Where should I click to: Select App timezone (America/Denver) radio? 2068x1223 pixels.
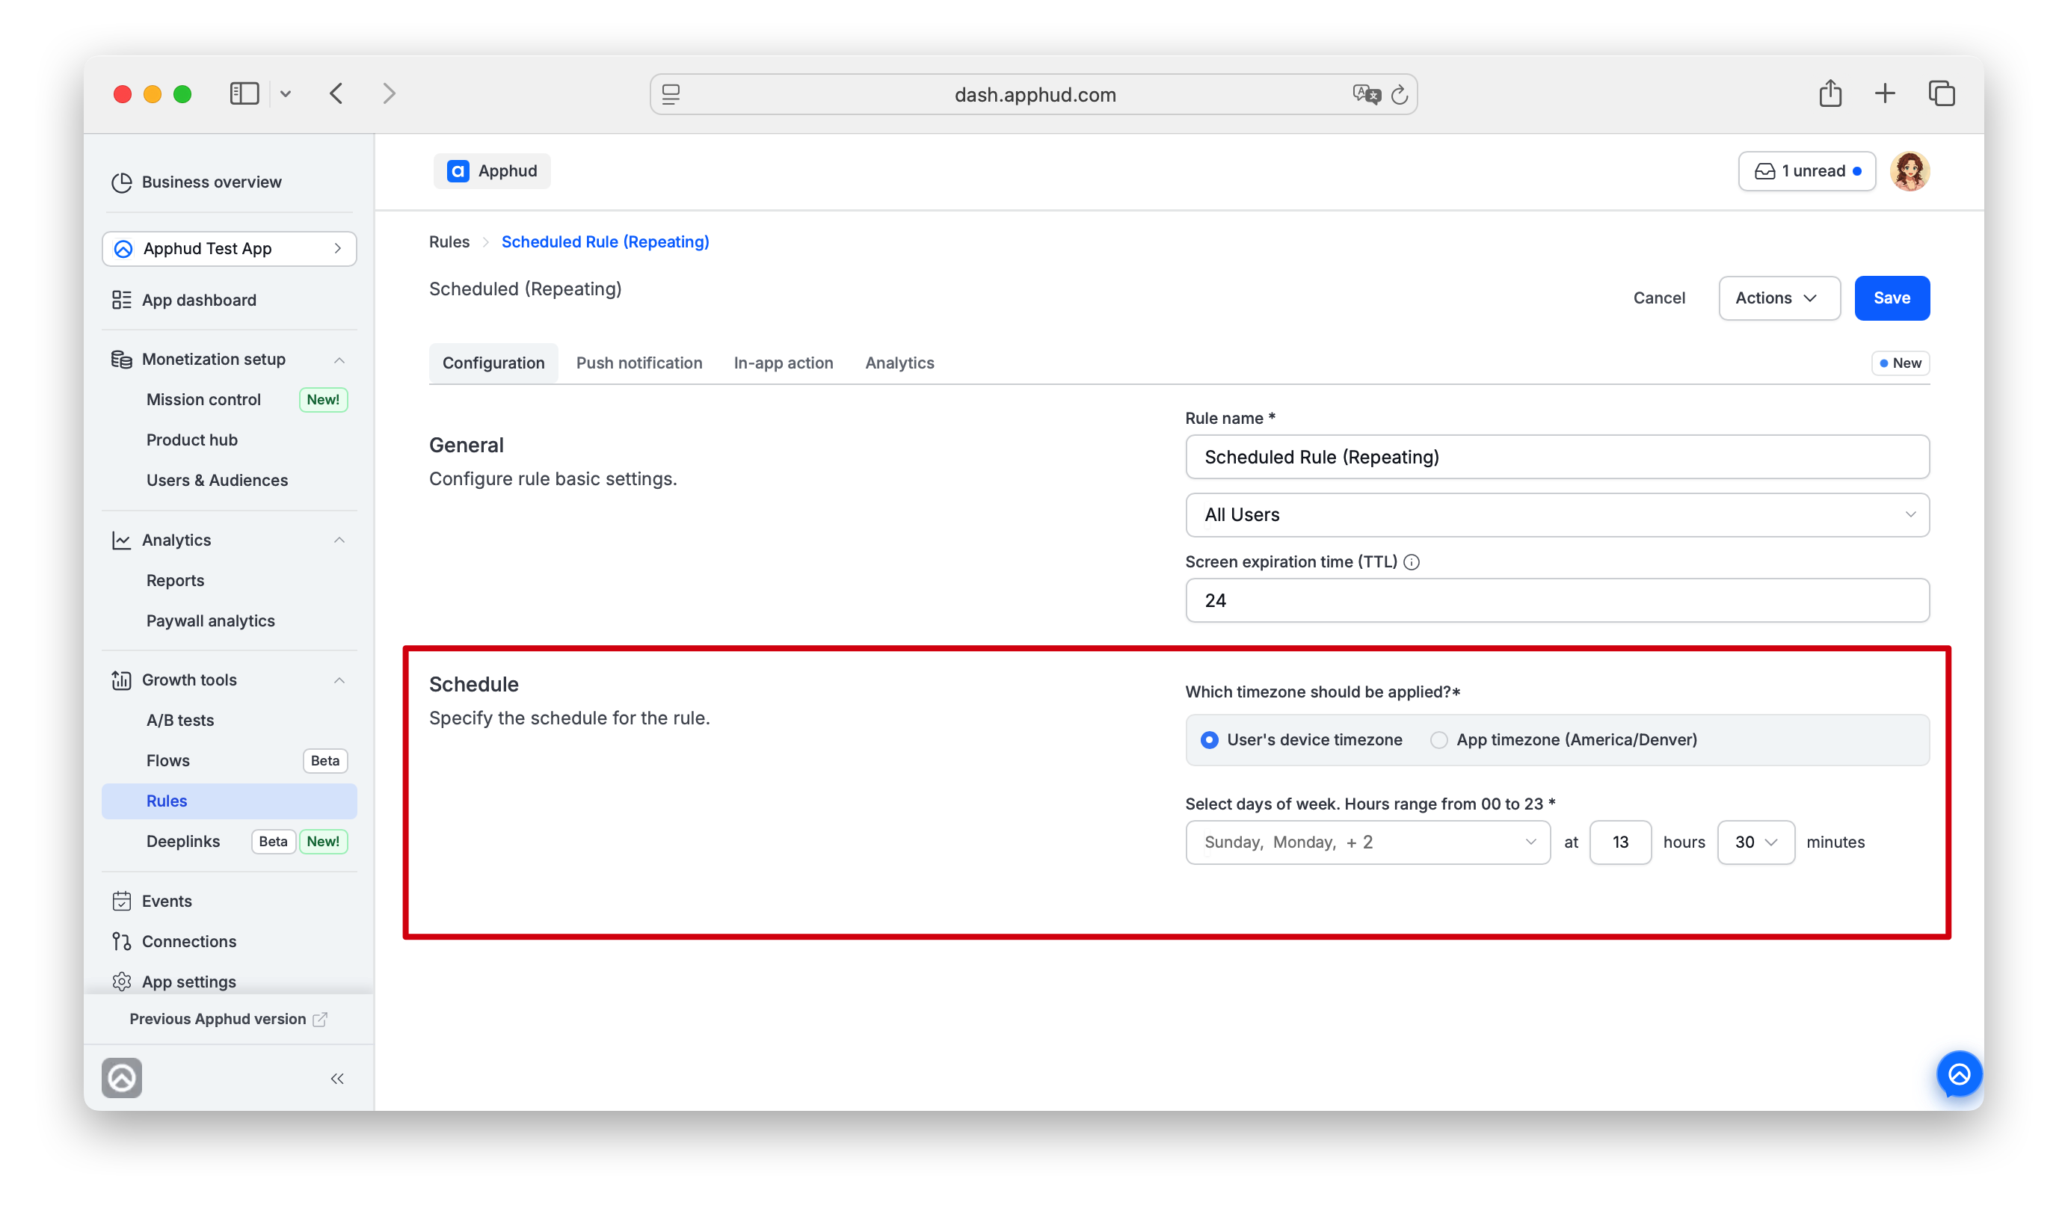[x=1438, y=739]
